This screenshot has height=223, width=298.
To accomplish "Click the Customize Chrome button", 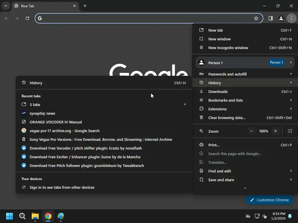I will [x=269, y=200].
